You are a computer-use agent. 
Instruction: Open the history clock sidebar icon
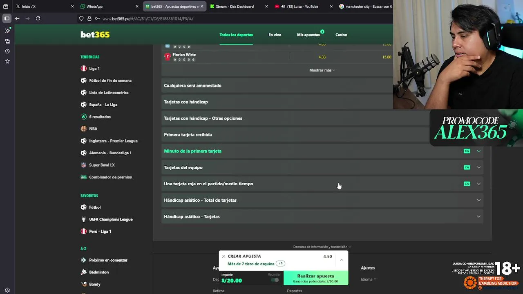tap(7, 51)
